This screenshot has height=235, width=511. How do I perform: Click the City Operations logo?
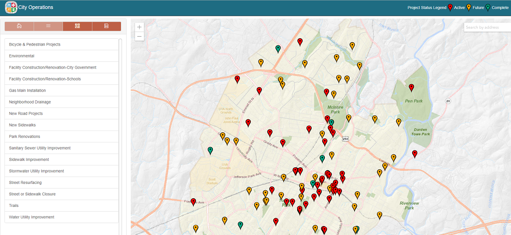pyautogui.click(x=11, y=7)
